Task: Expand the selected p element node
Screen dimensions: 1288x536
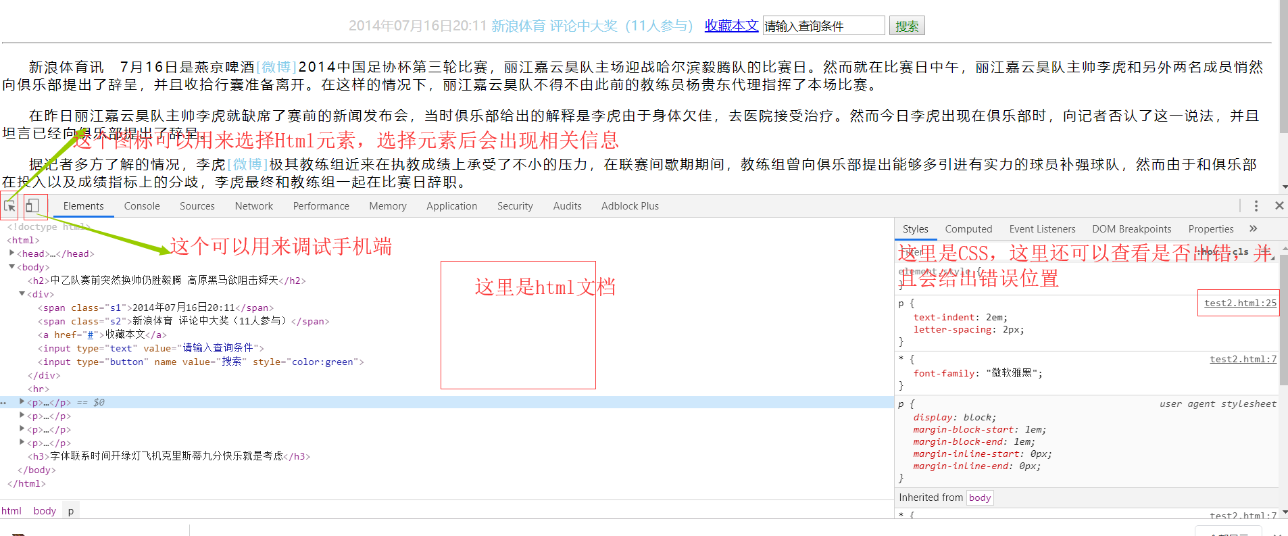Action: pyautogui.click(x=22, y=402)
